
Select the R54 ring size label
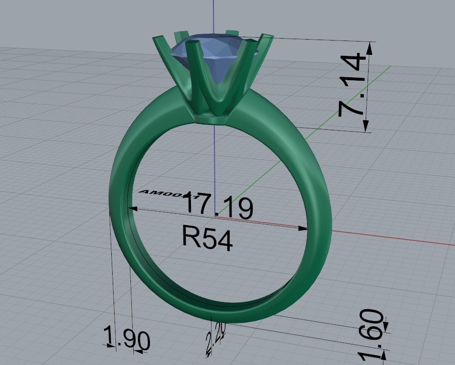[x=207, y=238]
